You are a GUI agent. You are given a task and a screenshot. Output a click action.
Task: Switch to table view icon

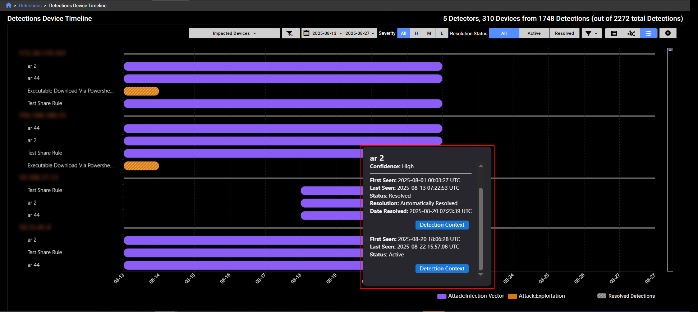click(614, 33)
